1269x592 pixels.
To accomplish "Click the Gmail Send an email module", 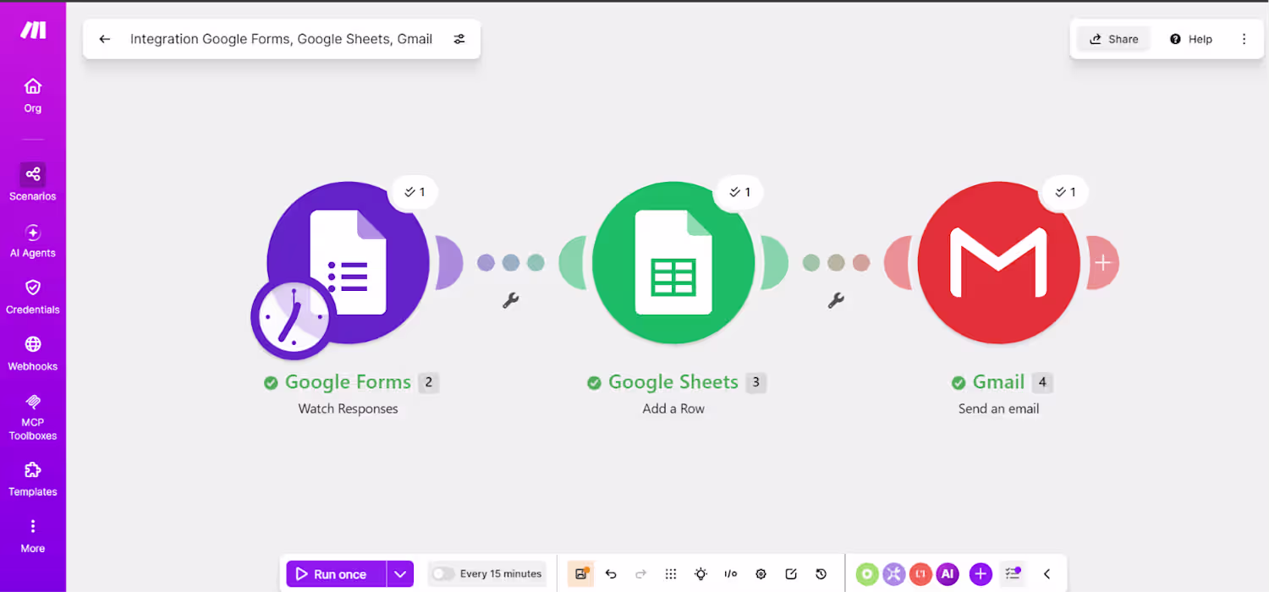I will [998, 263].
